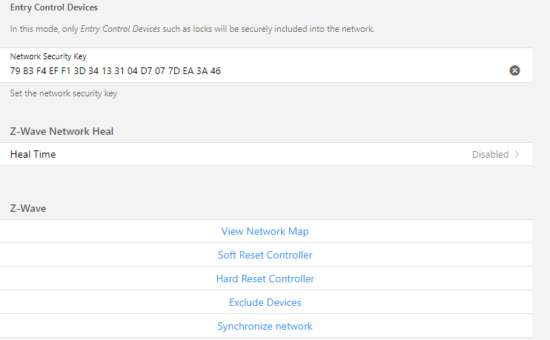Select the Disabled Heal Time value
550x340 pixels.
[490, 155]
